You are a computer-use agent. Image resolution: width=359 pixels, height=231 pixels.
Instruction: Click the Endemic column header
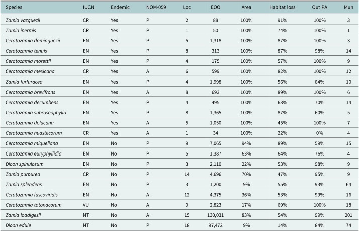click(120, 7)
